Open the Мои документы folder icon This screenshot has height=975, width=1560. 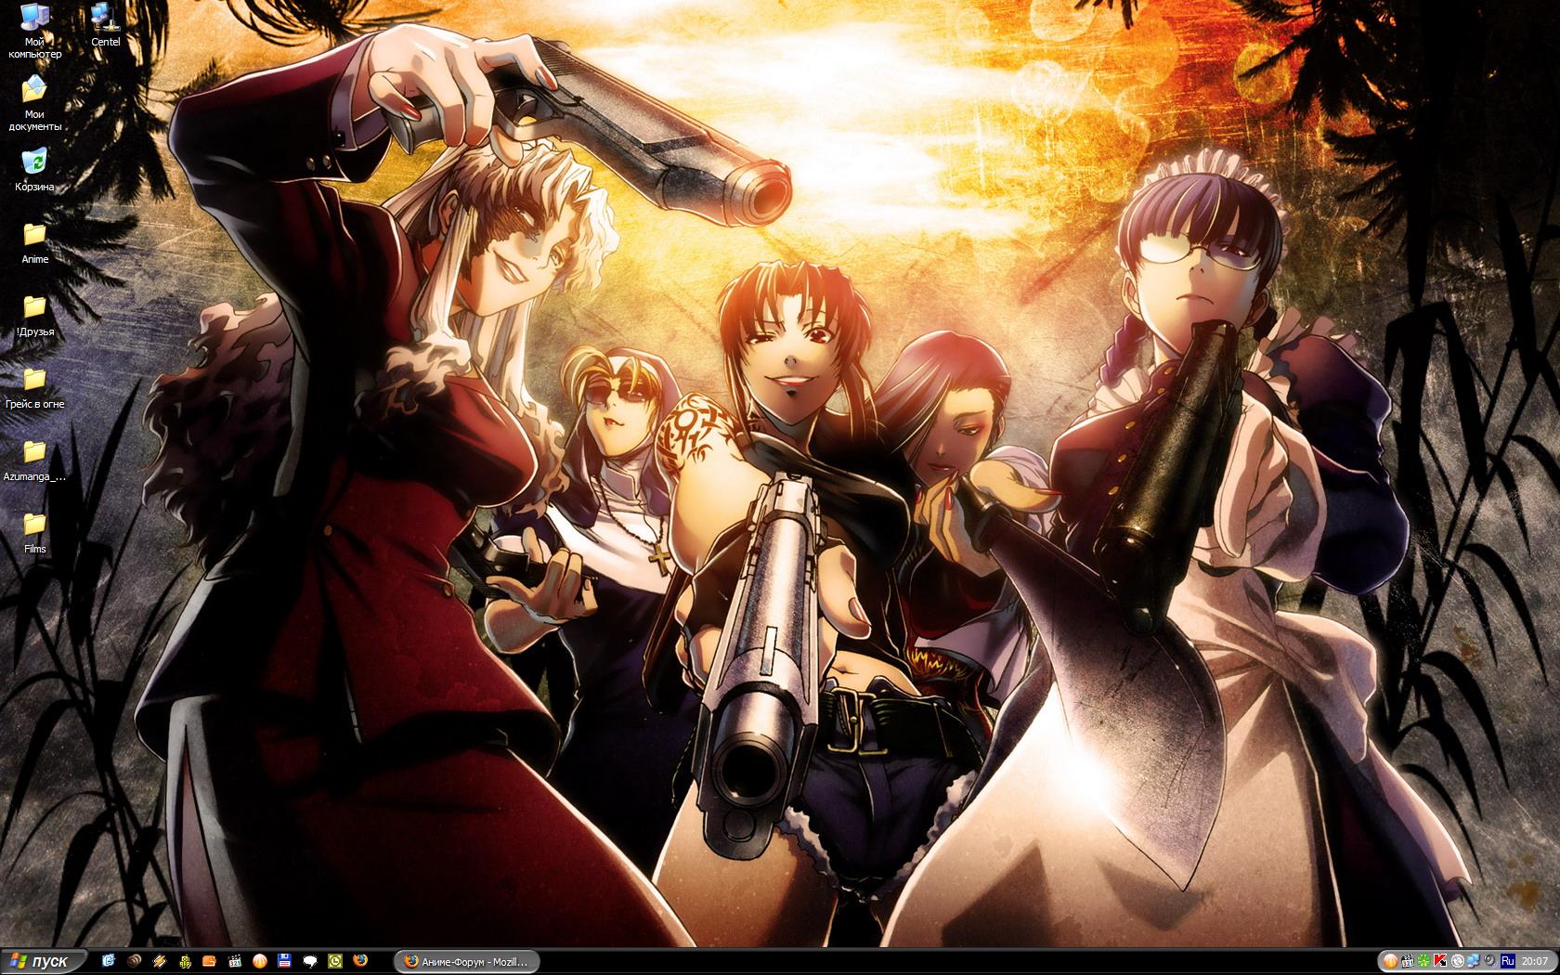(x=34, y=103)
